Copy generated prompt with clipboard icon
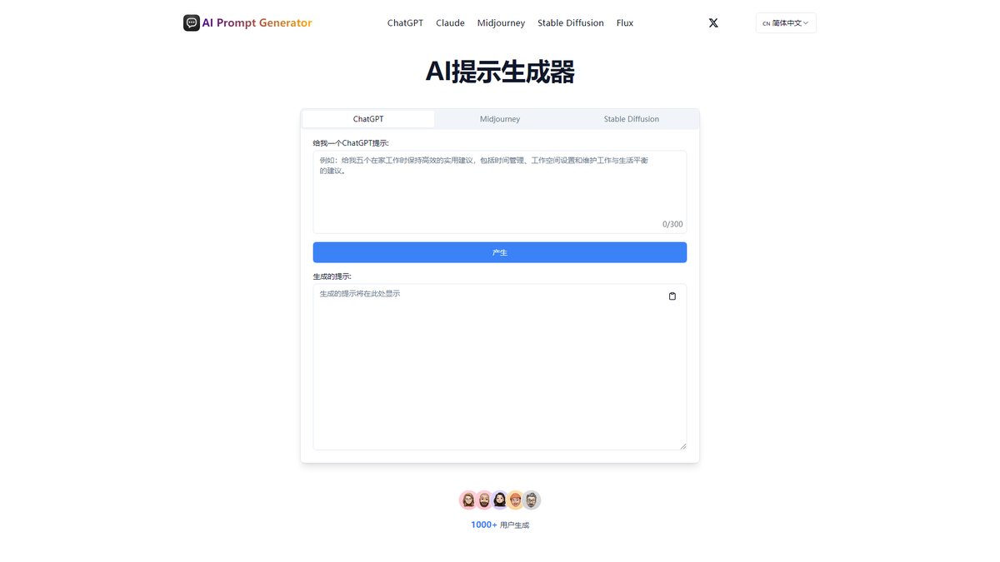 (x=672, y=296)
